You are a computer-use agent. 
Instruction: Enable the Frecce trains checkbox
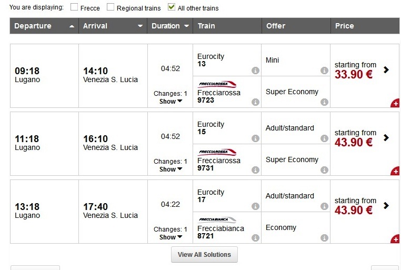click(74, 7)
